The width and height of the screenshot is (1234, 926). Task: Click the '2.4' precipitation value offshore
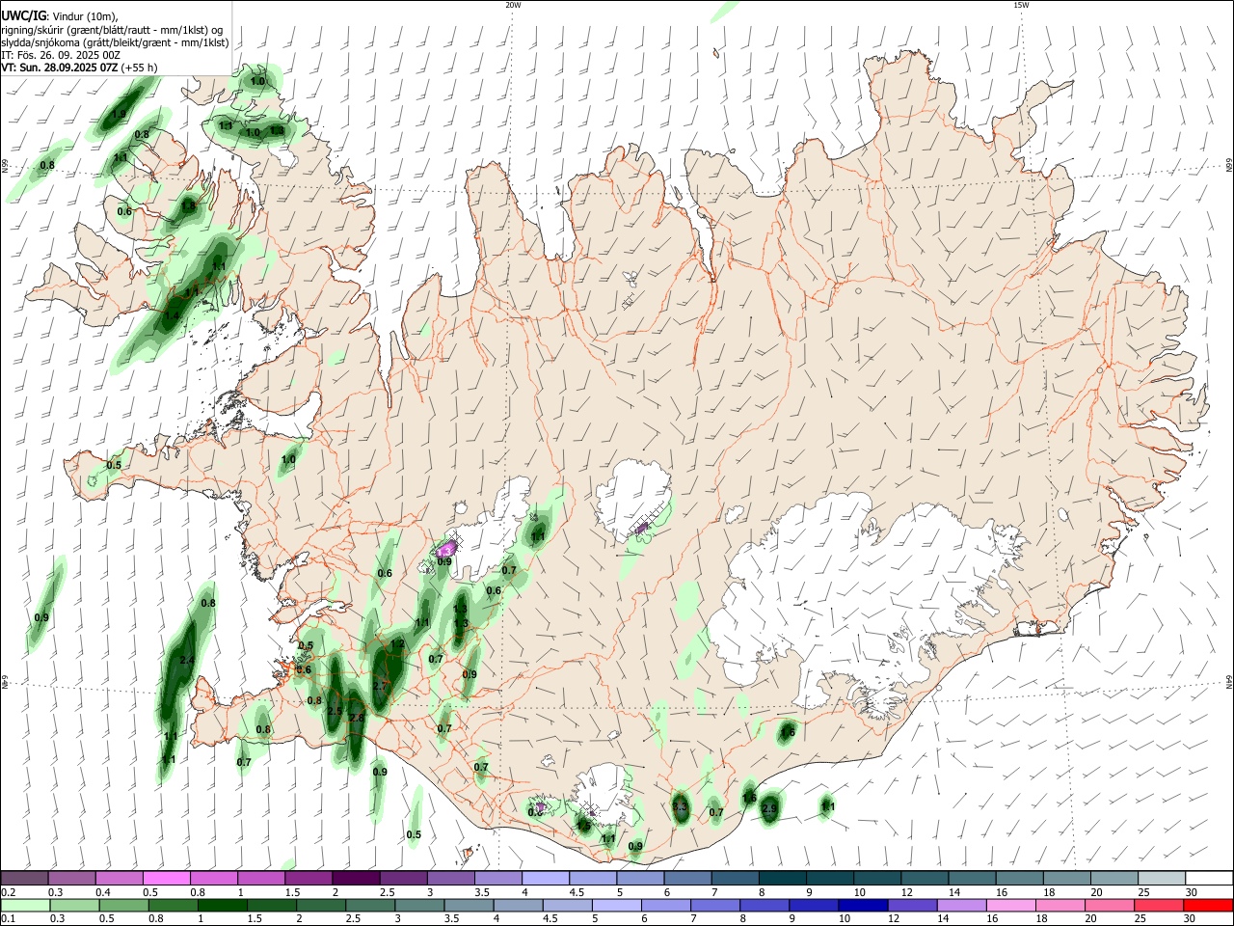coord(187,661)
